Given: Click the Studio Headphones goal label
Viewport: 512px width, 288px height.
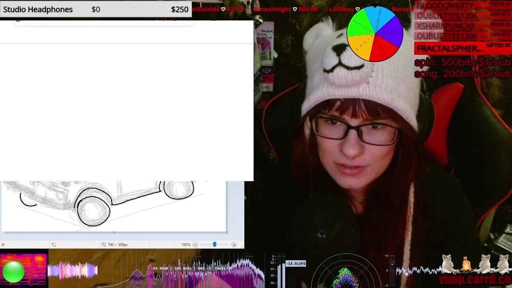Looking at the screenshot, I should 38,9.
